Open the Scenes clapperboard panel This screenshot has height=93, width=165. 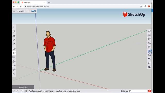pyautogui.click(x=149, y=59)
